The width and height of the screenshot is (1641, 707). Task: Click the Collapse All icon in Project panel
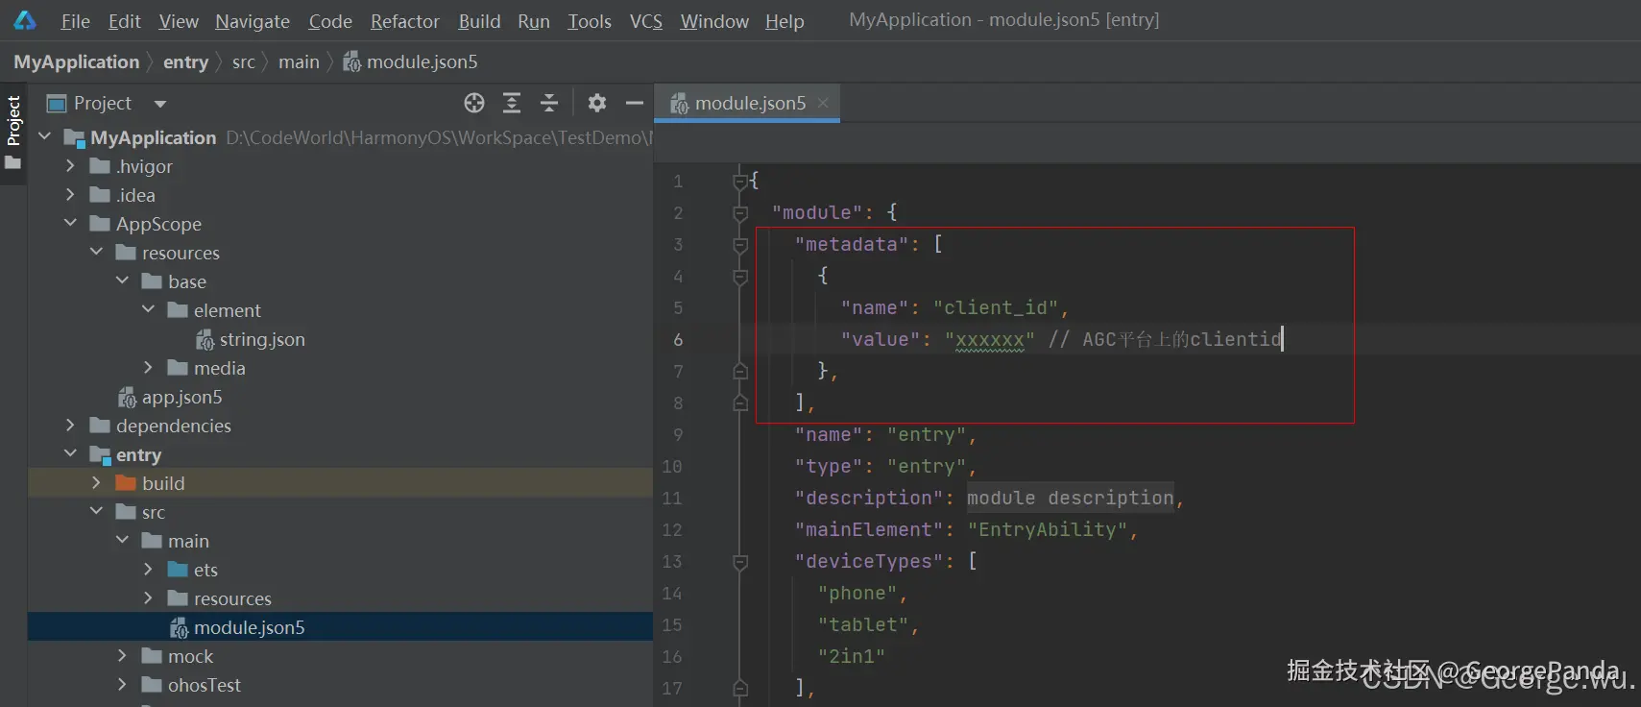click(x=549, y=103)
